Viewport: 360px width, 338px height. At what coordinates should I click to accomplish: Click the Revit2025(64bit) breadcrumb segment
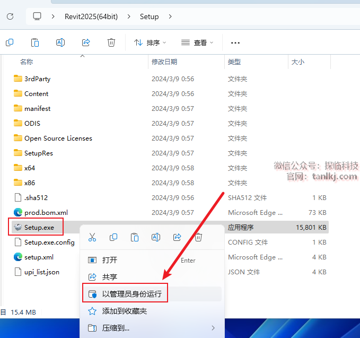coord(92,16)
